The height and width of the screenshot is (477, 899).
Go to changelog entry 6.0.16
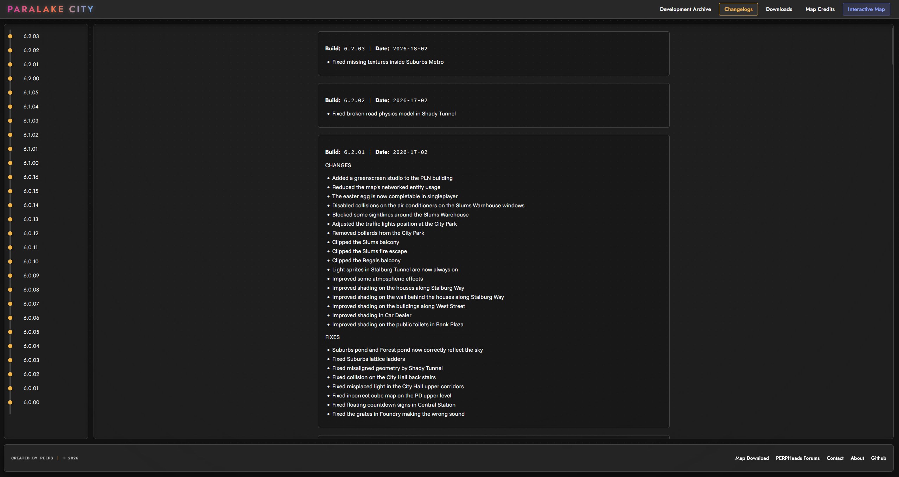click(x=31, y=177)
